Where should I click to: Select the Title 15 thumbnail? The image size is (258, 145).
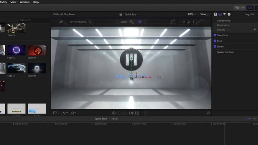[x=17, y=28]
